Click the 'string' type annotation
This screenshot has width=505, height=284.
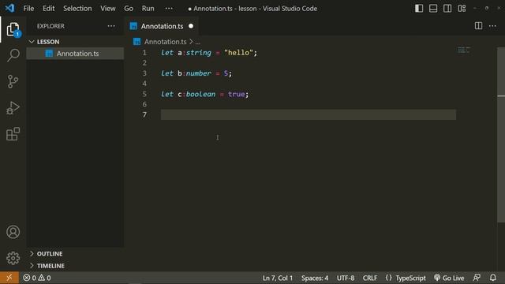(198, 53)
